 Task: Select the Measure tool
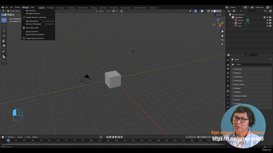[x=4, y=57]
